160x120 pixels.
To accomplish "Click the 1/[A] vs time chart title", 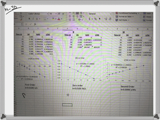I will (x=129, y=60).
